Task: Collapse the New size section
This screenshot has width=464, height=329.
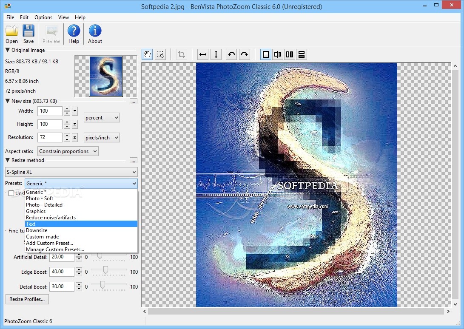Action: click(8, 101)
